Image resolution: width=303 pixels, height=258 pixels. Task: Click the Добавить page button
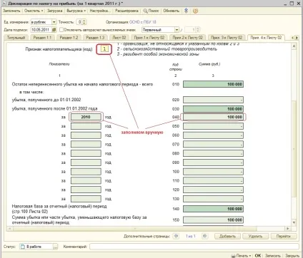pyautogui.click(x=227, y=236)
